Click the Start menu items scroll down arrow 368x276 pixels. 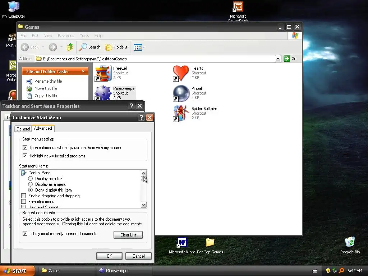(144, 204)
